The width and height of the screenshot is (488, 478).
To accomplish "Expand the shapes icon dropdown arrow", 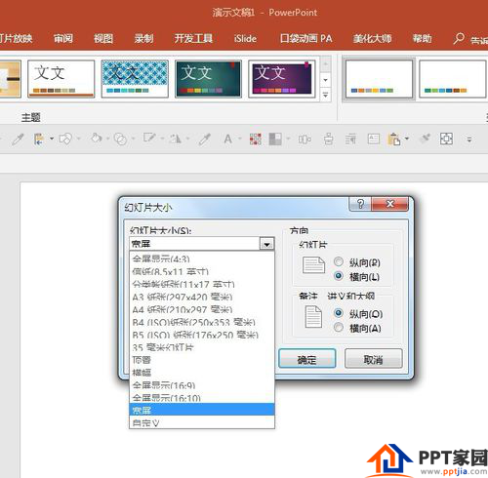I will point(78,139).
